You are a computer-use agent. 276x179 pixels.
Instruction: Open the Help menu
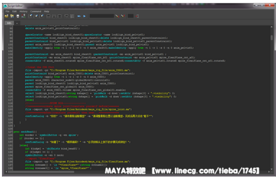point(46,11)
